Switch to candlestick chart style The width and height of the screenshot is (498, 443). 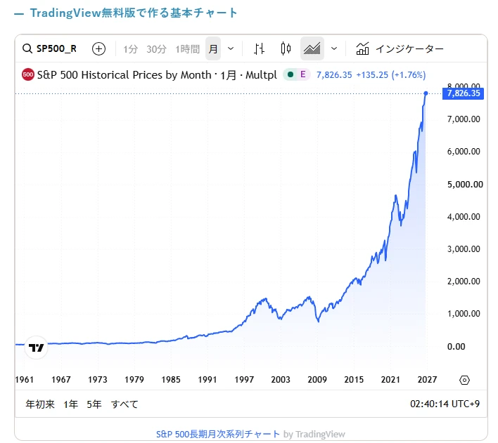pyautogui.click(x=286, y=49)
